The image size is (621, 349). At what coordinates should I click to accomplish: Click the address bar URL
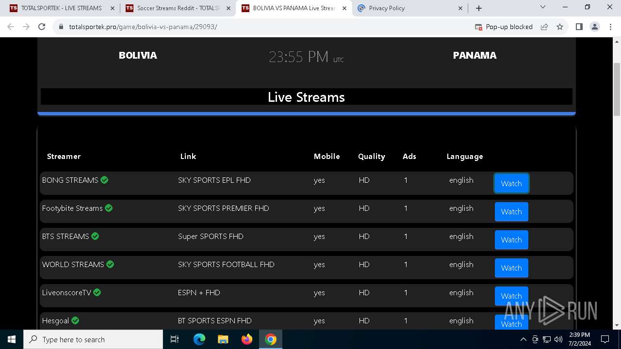[143, 27]
